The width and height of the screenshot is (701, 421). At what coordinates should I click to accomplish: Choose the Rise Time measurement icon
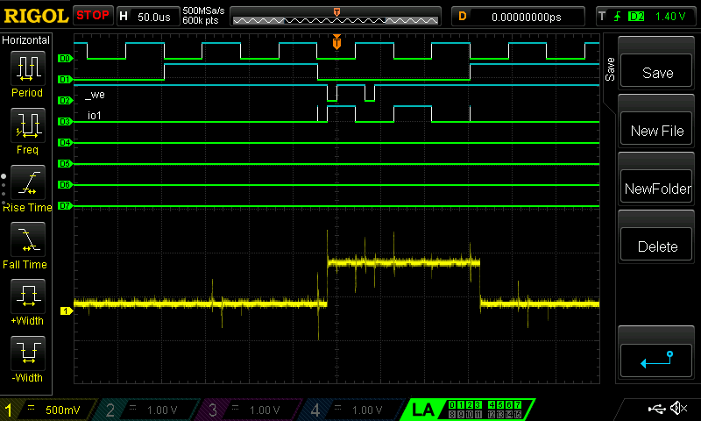point(27,182)
